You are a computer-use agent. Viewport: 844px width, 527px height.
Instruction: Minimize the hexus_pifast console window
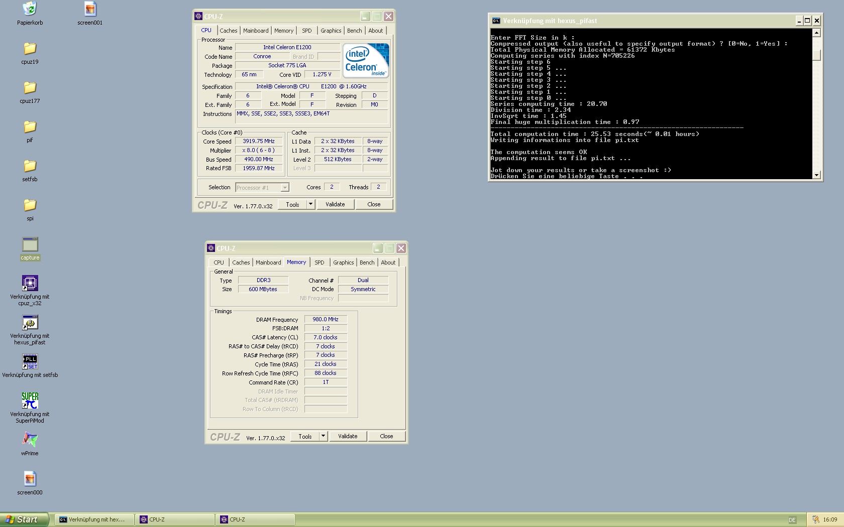point(799,21)
